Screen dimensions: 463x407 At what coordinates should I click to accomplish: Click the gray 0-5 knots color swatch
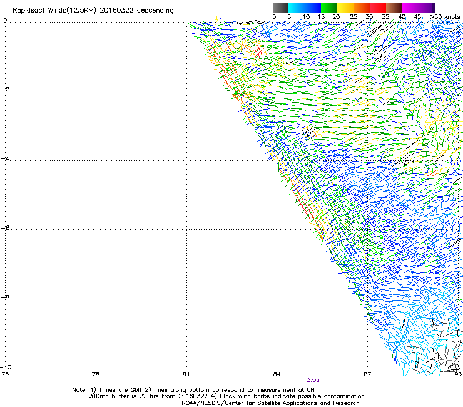[280, 8]
